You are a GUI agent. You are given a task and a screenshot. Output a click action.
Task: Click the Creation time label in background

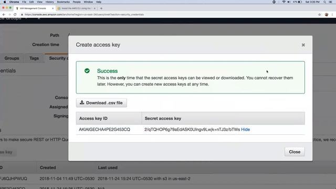pos(46,45)
